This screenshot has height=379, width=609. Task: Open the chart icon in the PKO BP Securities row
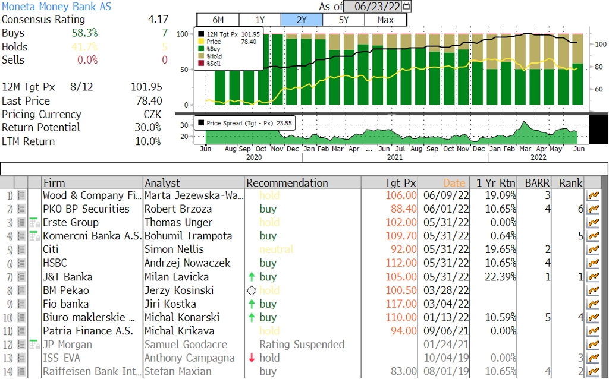tap(593, 210)
